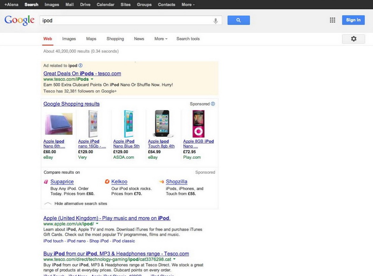Open Mail in the top bar
This screenshot has height=276, width=373.
coord(69,5)
